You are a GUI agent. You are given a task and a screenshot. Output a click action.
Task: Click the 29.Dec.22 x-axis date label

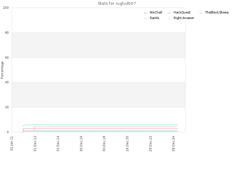pyautogui.click(x=150, y=144)
